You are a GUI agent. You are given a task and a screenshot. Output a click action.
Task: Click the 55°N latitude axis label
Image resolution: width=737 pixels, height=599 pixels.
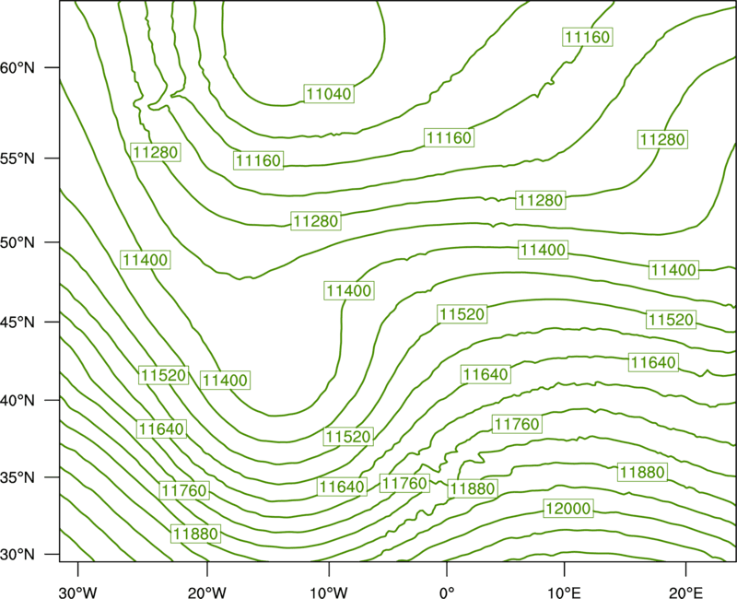(18, 159)
